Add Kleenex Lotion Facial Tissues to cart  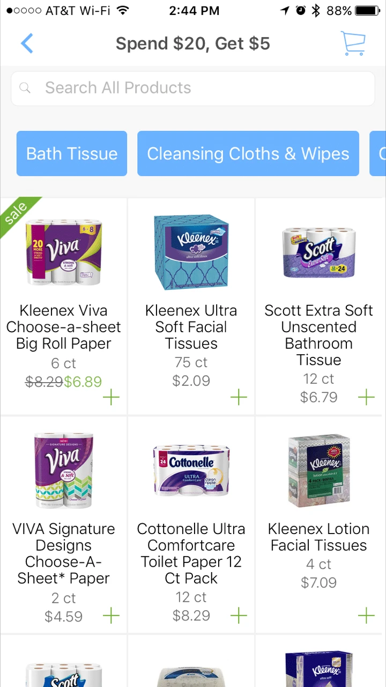click(x=366, y=616)
